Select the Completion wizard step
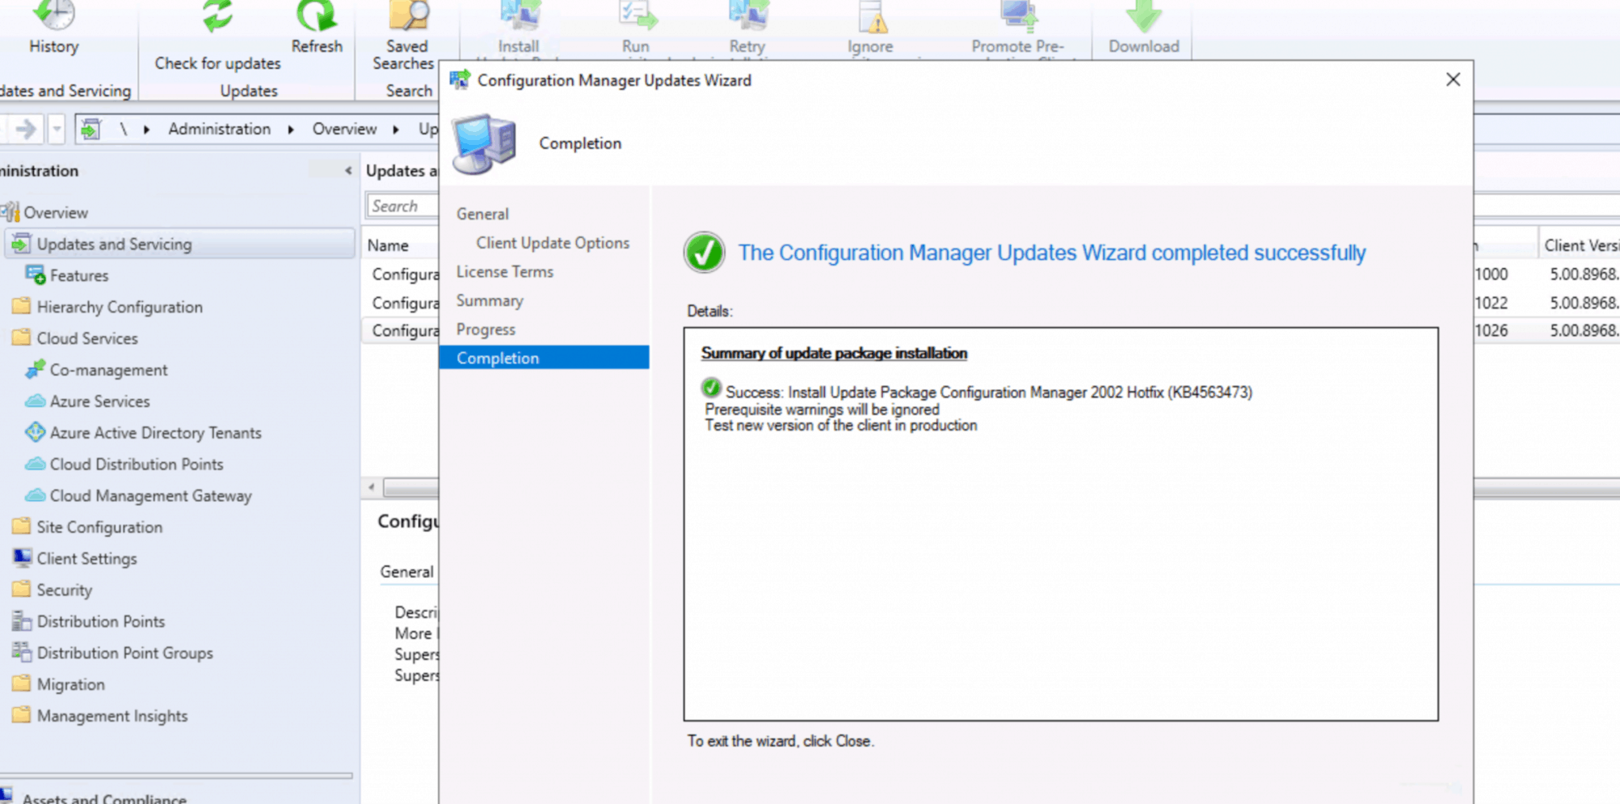 point(544,358)
